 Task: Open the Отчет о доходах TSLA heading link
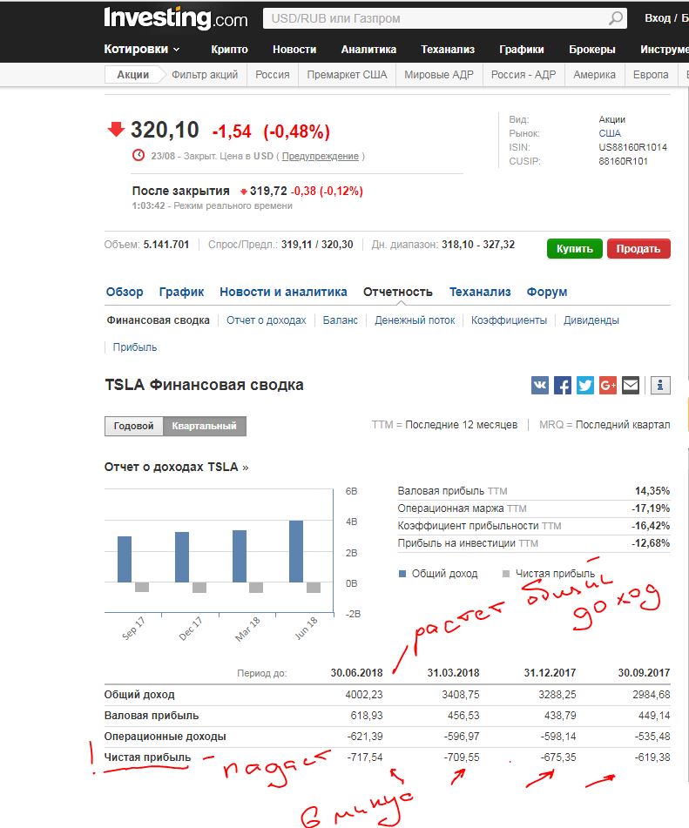pyautogui.click(x=177, y=467)
